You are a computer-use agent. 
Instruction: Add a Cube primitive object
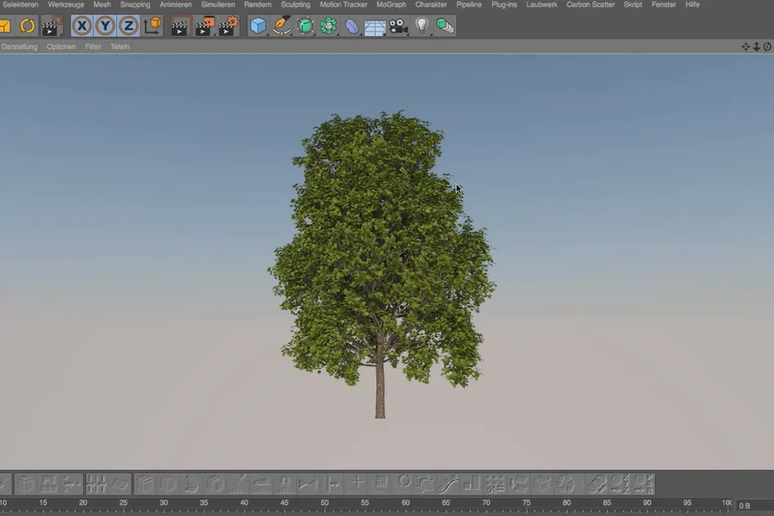click(259, 26)
